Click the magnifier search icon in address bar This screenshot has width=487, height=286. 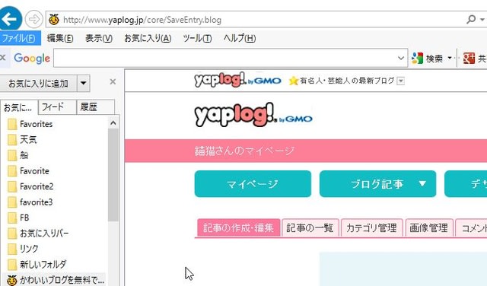471,20
